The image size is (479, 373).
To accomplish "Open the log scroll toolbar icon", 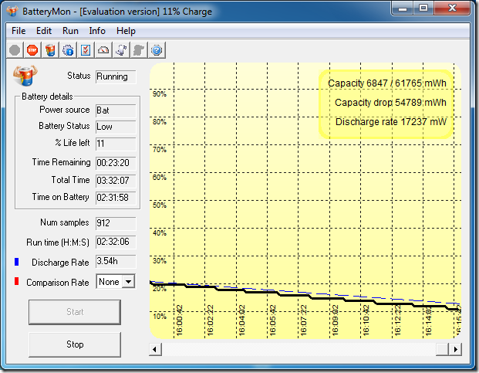I will click(121, 50).
